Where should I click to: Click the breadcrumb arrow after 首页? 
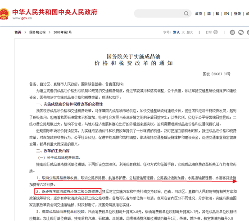(25, 32)
